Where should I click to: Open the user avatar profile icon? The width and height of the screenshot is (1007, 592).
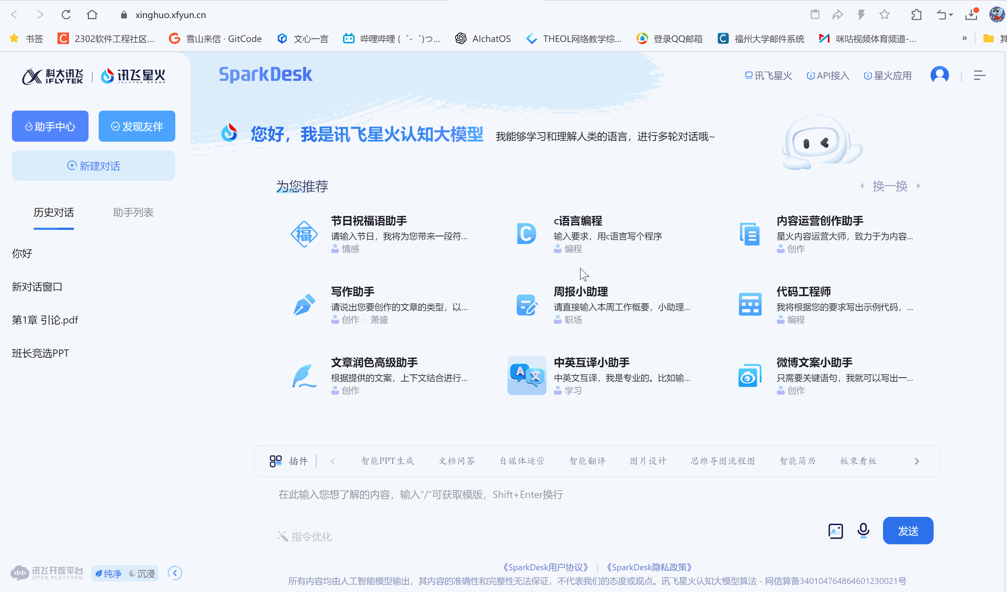pyautogui.click(x=939, y=75)
